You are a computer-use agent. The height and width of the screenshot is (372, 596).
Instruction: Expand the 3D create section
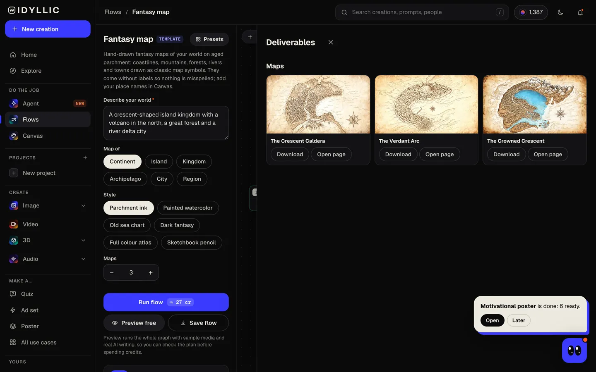point(83,240)
